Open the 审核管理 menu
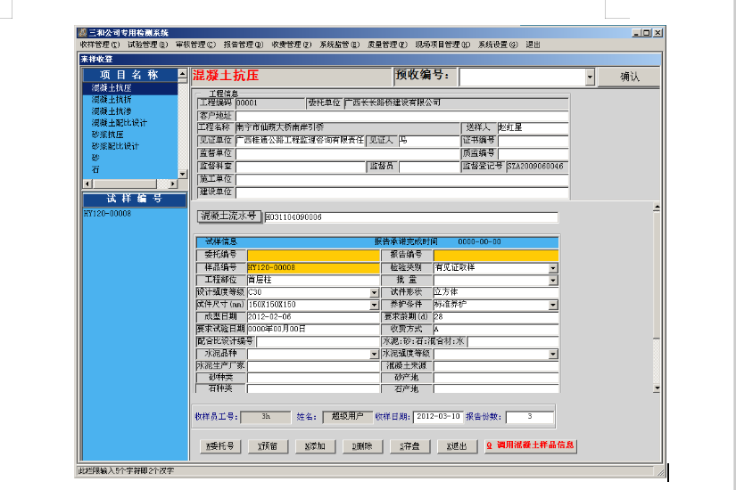 click(195, 45)
